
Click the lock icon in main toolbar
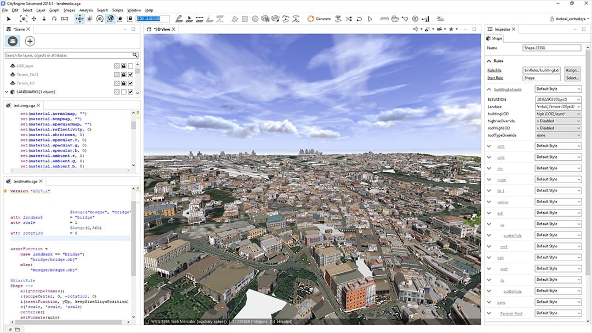[130, 19]
